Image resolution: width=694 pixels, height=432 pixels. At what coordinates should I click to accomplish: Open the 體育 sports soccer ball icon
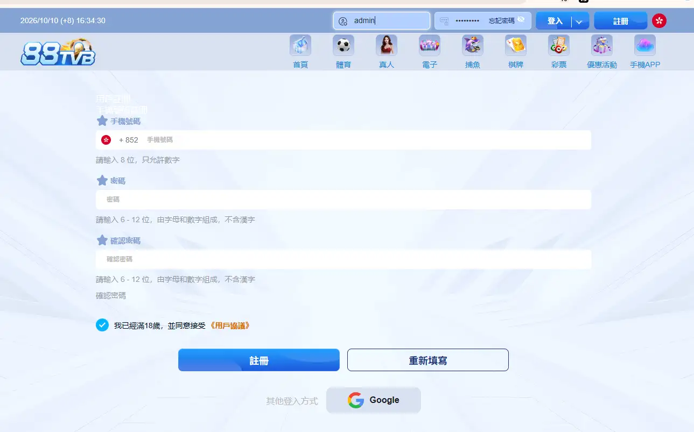pyautogui.click(x=344, y=46)
